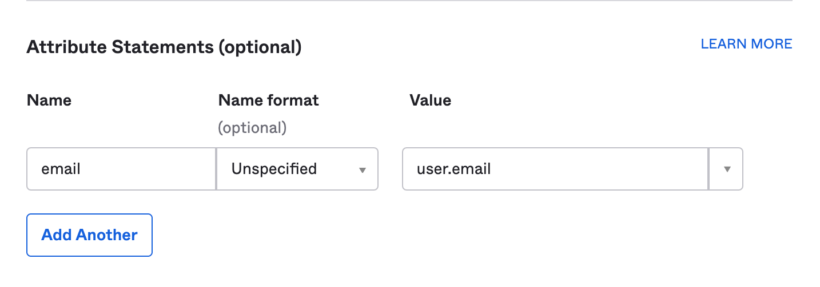This screenshot has width=820, height=287.
Task: Expand the Value combo box arrow
Action: coord(727,169)
